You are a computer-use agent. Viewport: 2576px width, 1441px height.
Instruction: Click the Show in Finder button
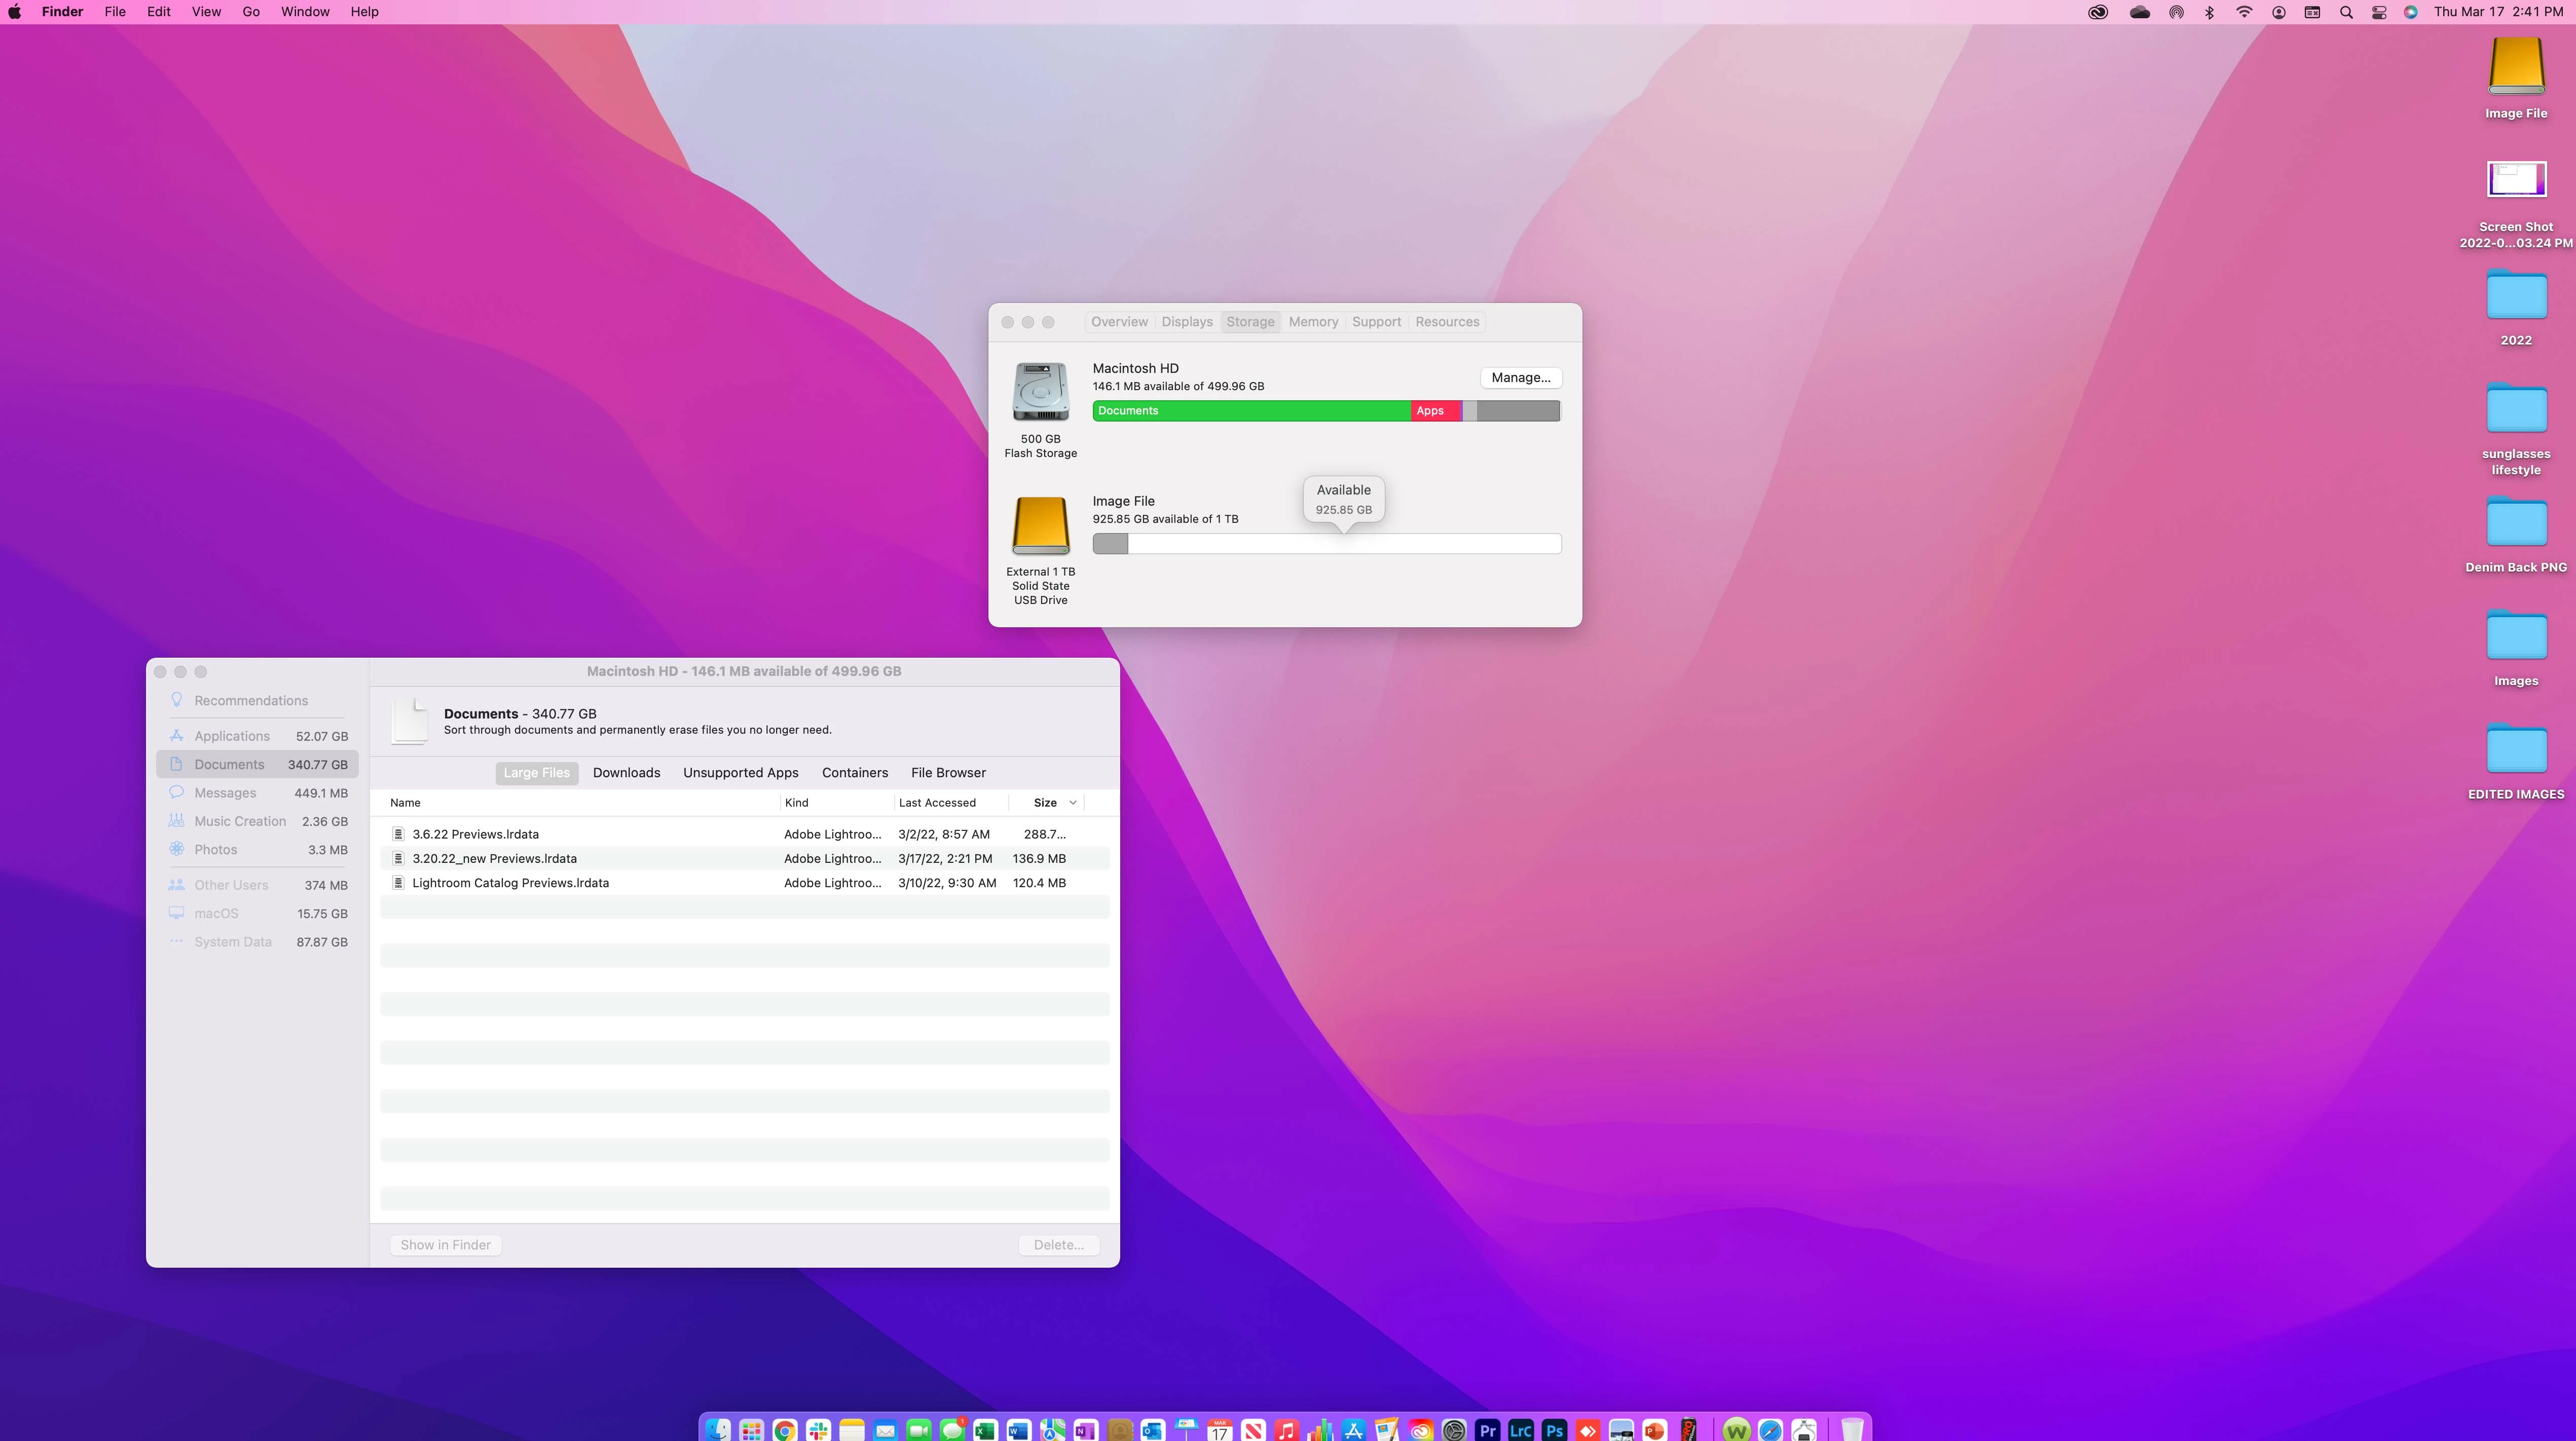(445, 1245)
